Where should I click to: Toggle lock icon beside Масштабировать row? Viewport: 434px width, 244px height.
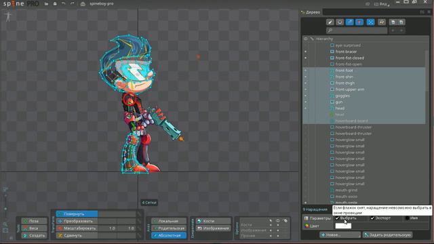139,228
